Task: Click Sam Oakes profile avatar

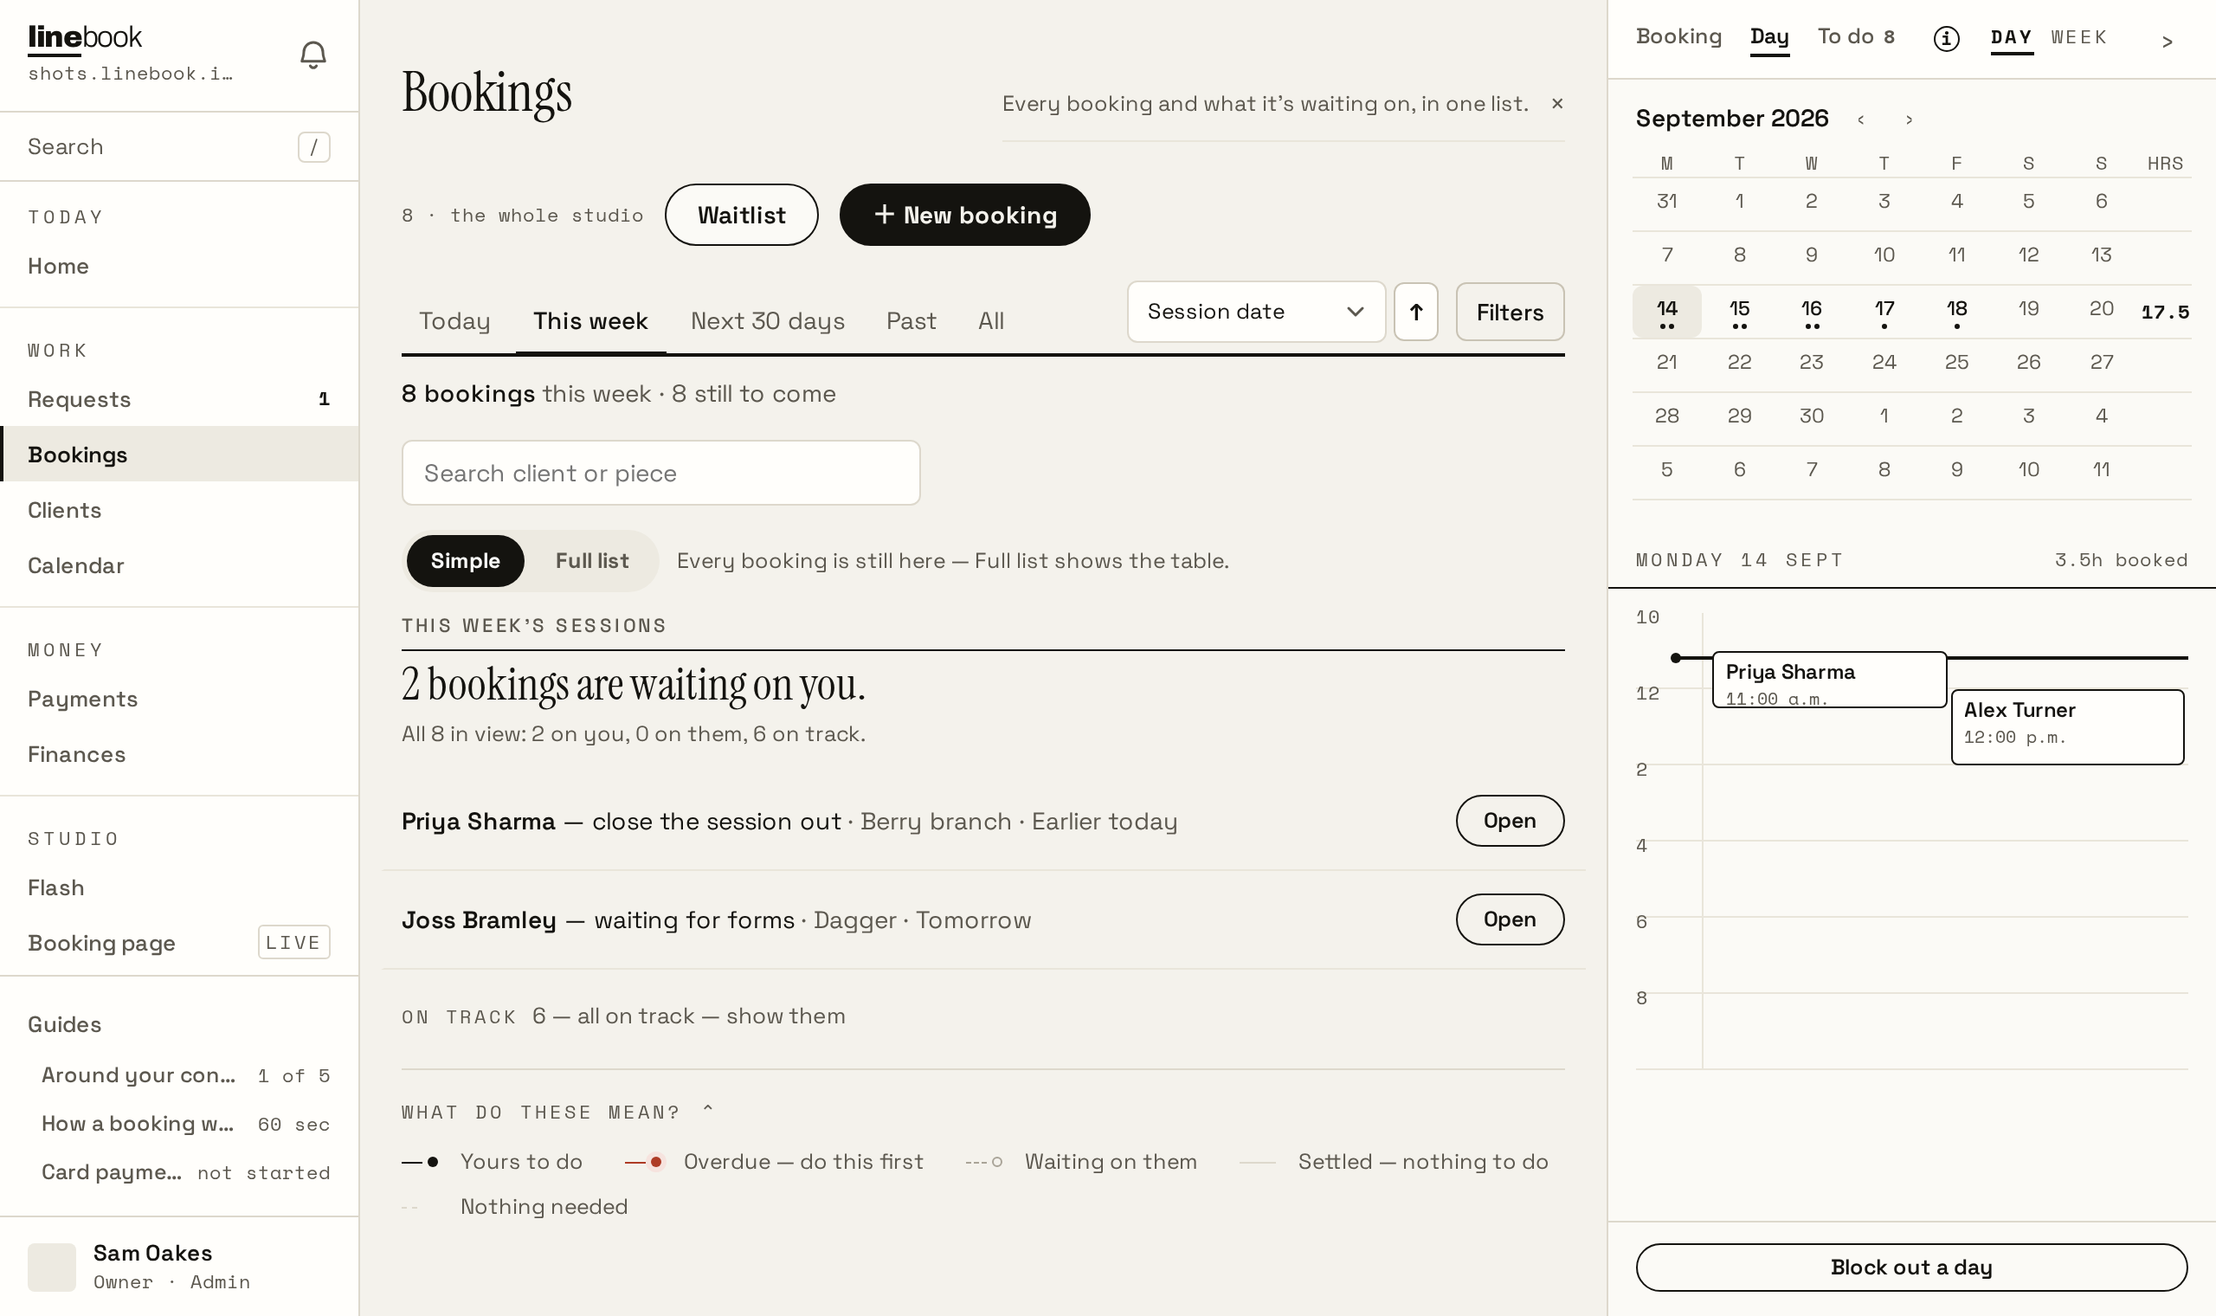Action: pos(51,1267)
